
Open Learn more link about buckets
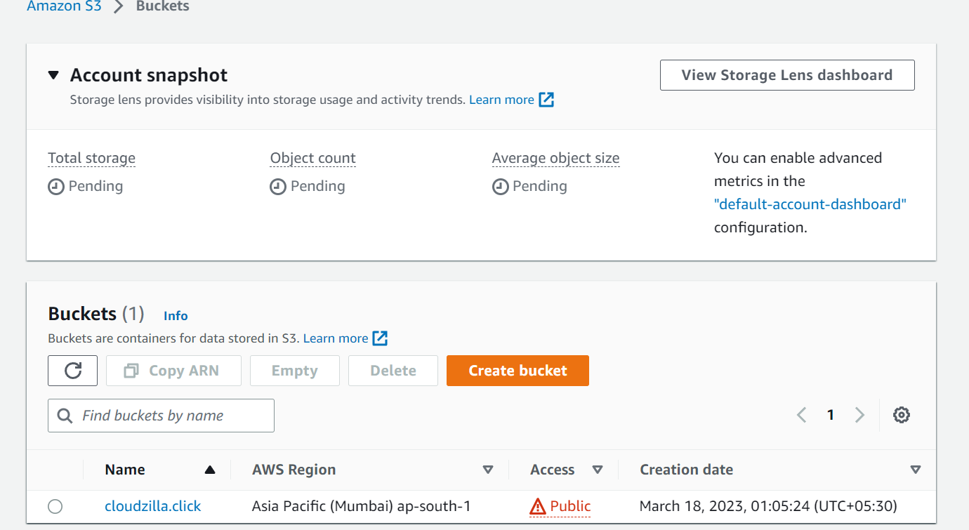(x=336, y=338)
